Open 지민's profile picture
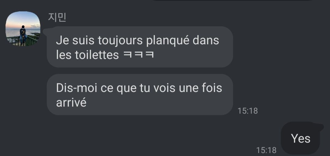 click(x=23, y=29)
